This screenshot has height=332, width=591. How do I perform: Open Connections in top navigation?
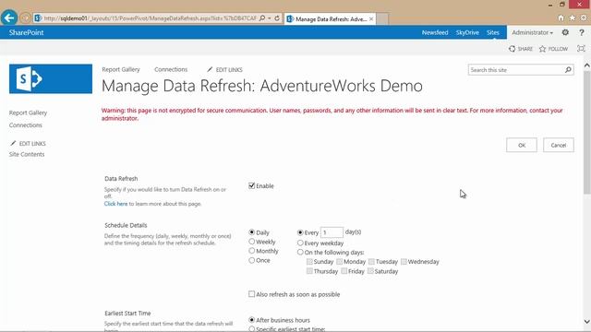click(171, 69)
